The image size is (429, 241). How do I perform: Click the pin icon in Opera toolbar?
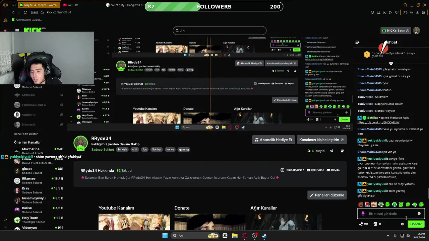click(372, 12)
